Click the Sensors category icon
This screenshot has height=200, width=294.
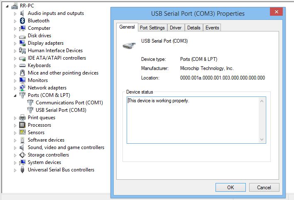coord(23,133)
